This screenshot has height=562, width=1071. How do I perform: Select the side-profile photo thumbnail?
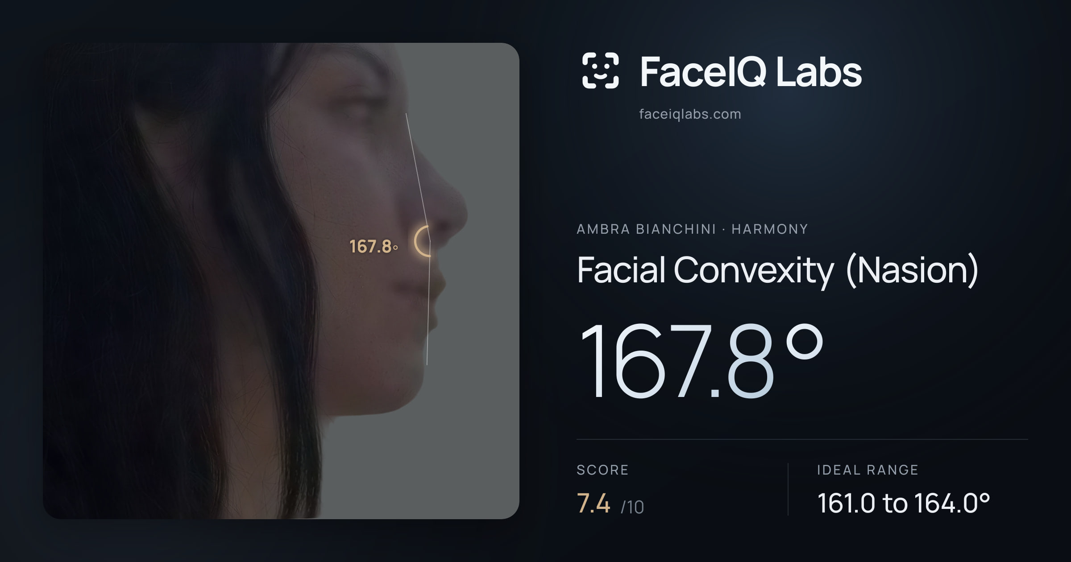pos(281,281)
